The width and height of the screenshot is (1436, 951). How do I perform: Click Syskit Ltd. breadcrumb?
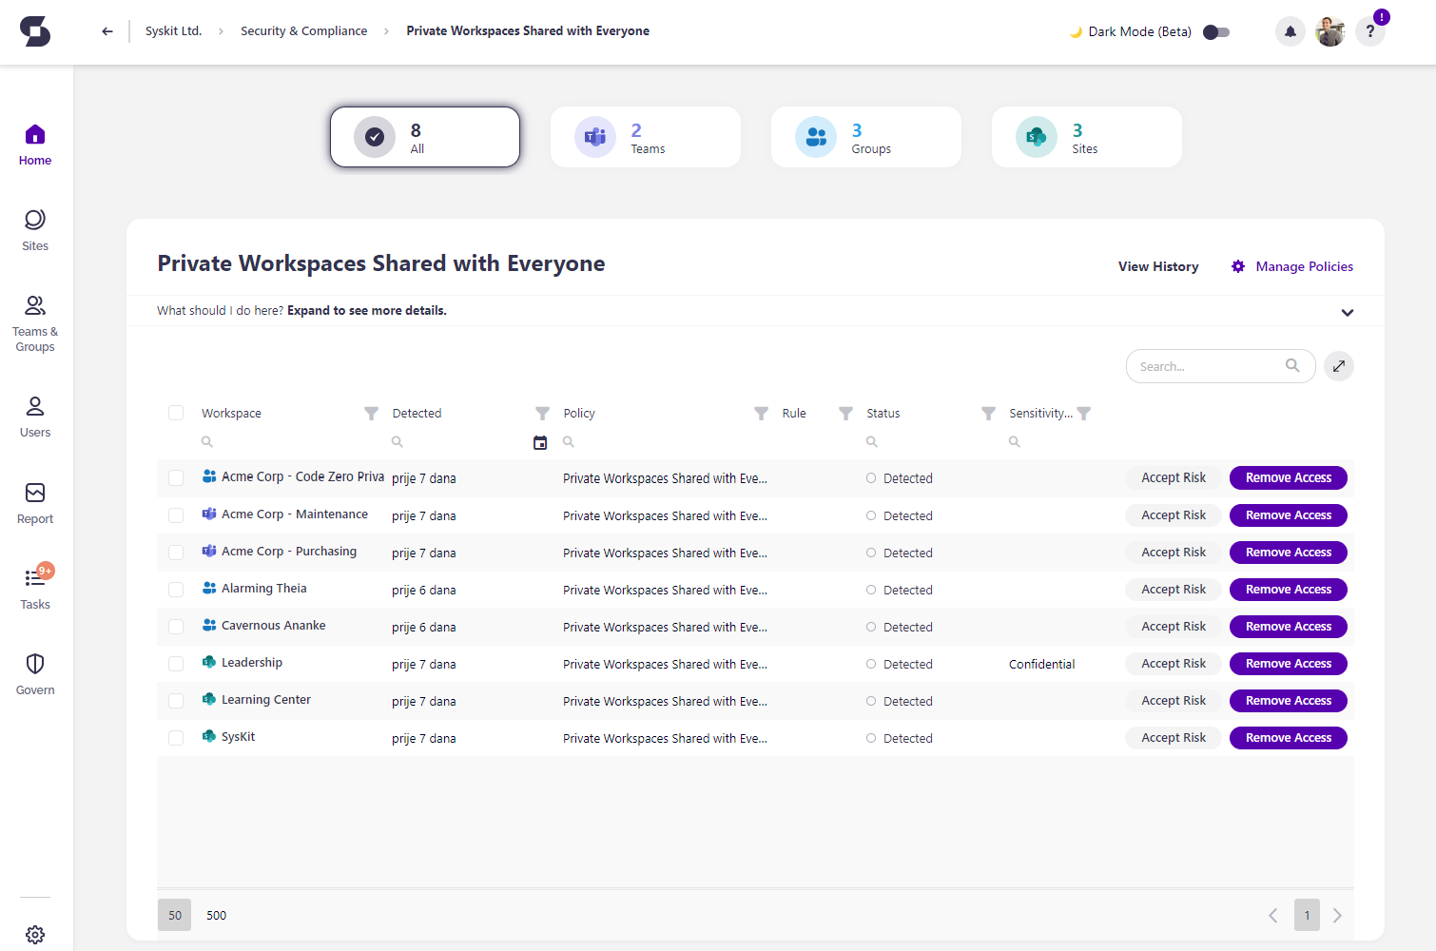click(x=174, y=31)
